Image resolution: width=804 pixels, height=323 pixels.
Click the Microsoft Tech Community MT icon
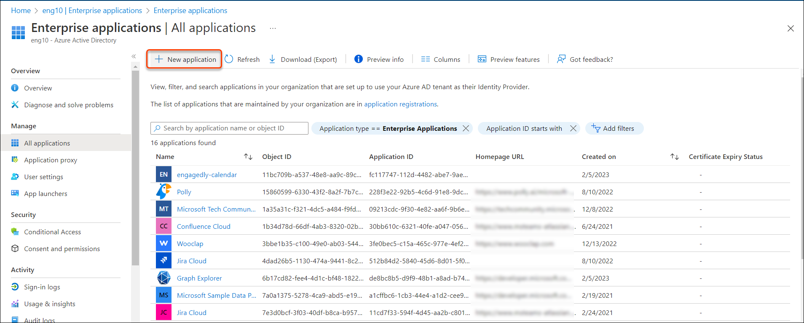tap(163, 209)
